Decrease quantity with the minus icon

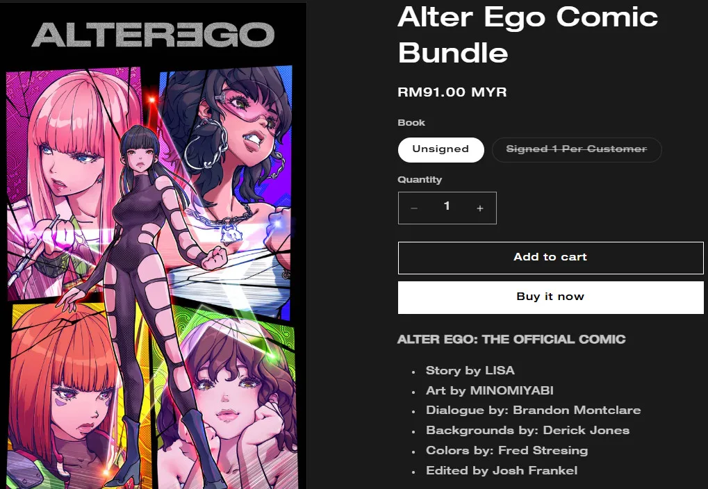coord(414,208)
